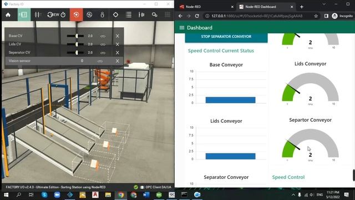Screen dimensions: 355x200
Task: Click the site information icon in address bar
Action: pyautogui.click(x=207, y=16)
